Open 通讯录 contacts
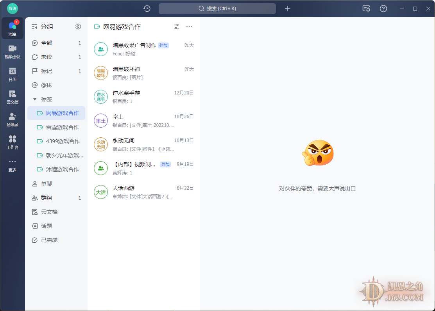Viewport: 435px width, 311px height. point(13,120)
